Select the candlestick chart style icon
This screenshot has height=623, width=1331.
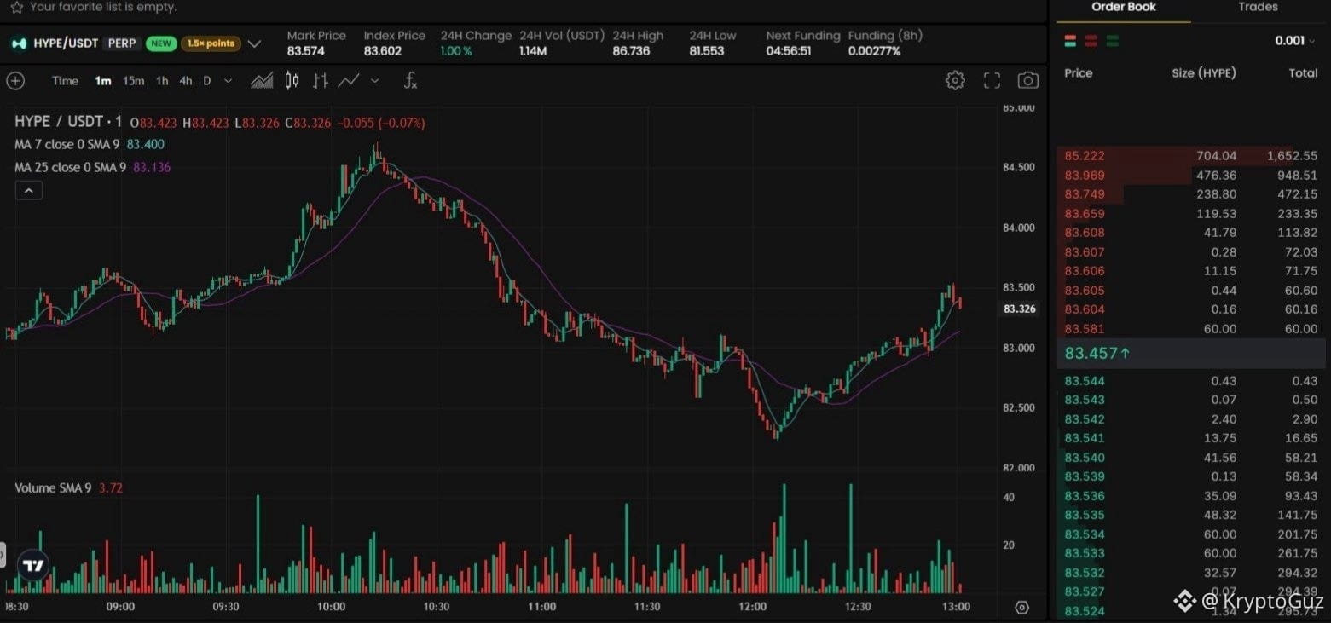pyautogui.click(x=292, y=81)
